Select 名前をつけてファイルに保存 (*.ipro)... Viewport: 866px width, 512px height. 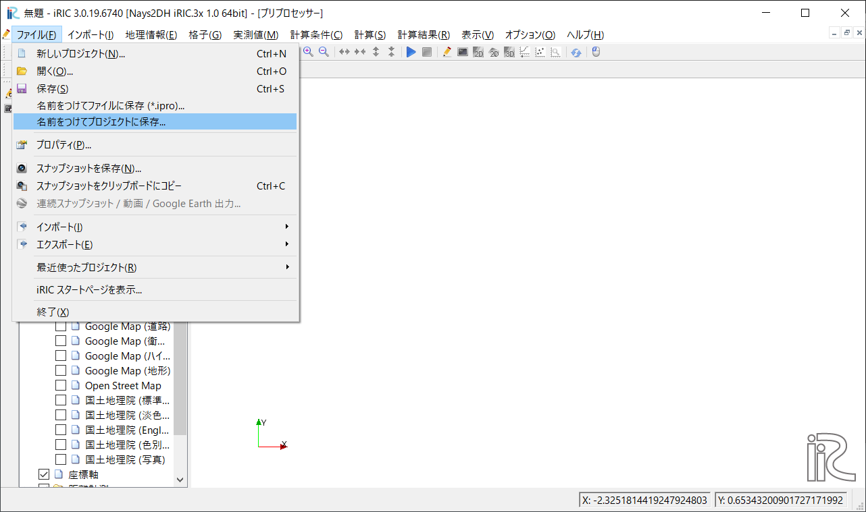[155, 105]
